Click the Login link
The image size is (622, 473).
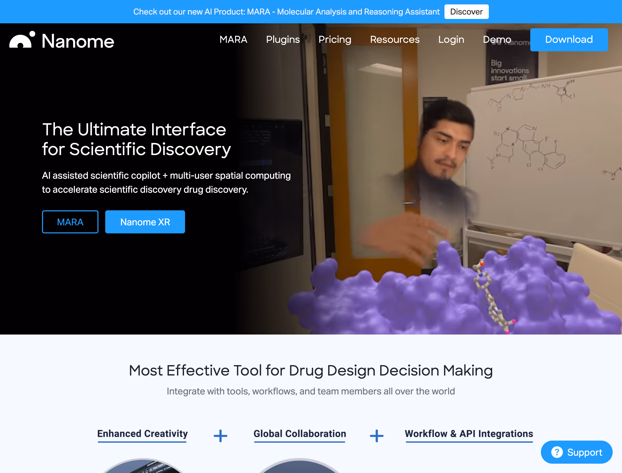(x=451, y=39)
